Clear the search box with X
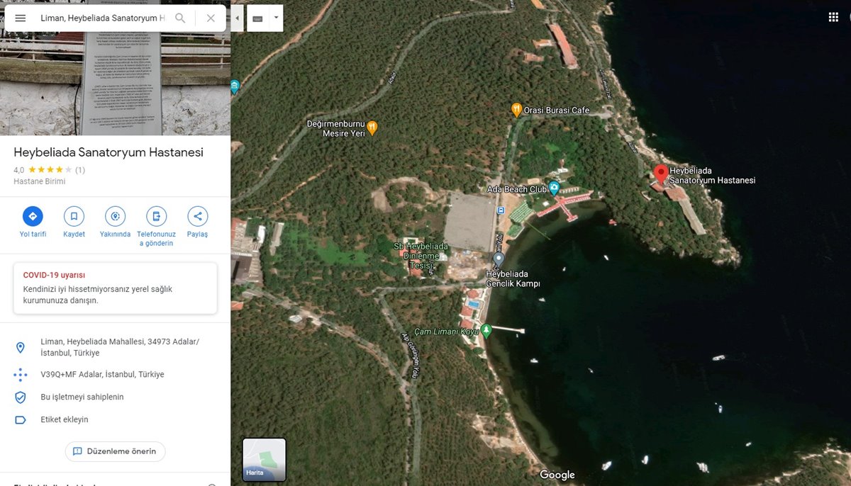This screenshot has width=851, height=486. coord(211,18)
